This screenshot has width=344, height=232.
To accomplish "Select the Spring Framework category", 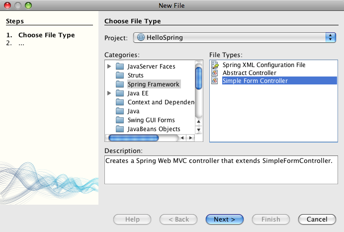I will (x=153, y=84).
